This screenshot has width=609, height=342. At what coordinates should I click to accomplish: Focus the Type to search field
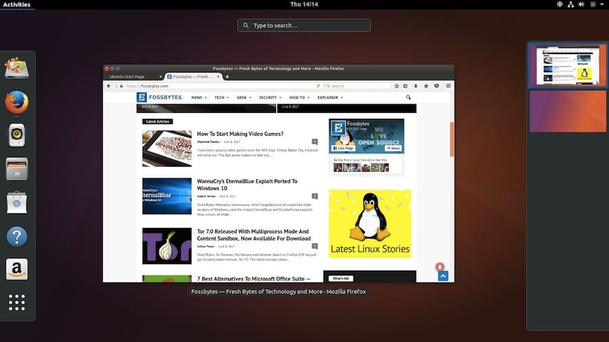click(x=304, y=25)
